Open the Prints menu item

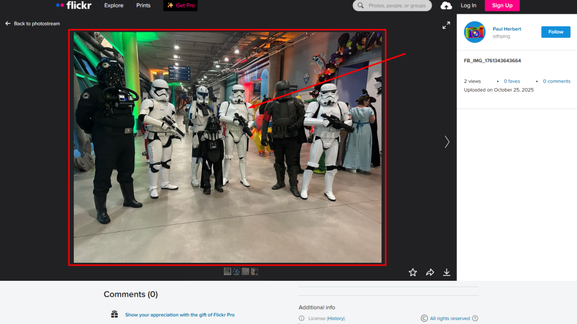click(143, 6)
